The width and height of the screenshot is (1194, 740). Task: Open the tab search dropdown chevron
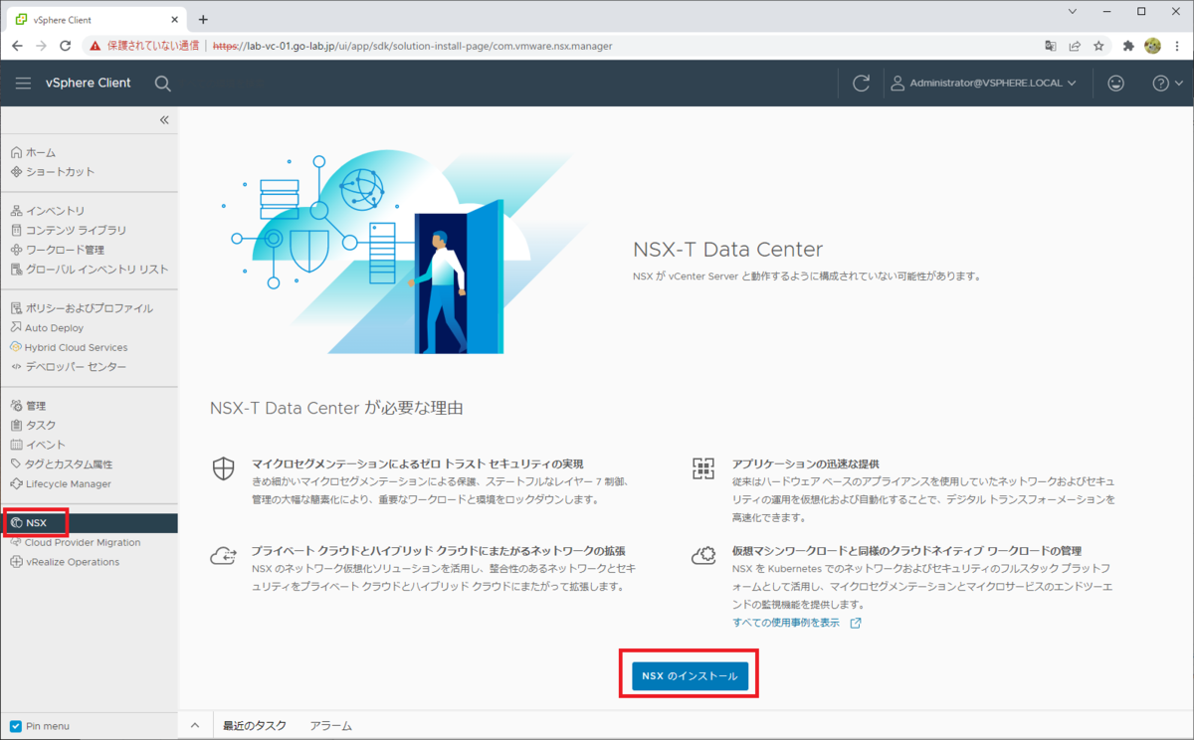tap(1073, 12)
